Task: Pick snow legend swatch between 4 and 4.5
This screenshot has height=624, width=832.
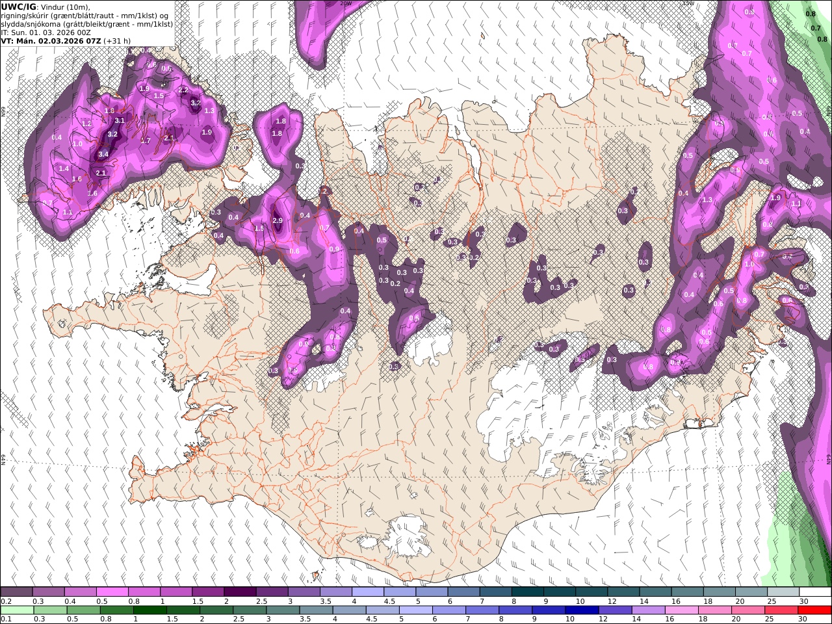Action: [x=367, y=591]
